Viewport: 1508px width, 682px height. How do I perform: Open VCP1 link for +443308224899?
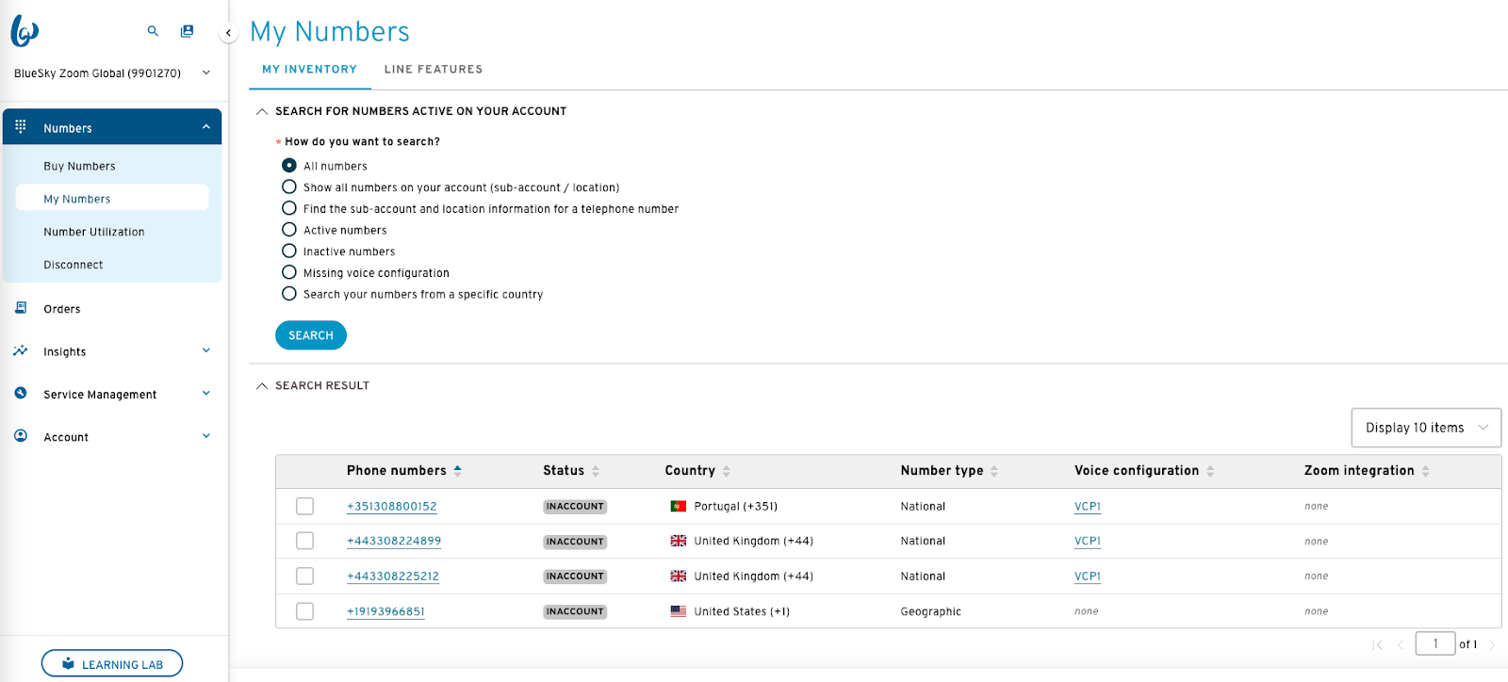(x=1088, y=542)
